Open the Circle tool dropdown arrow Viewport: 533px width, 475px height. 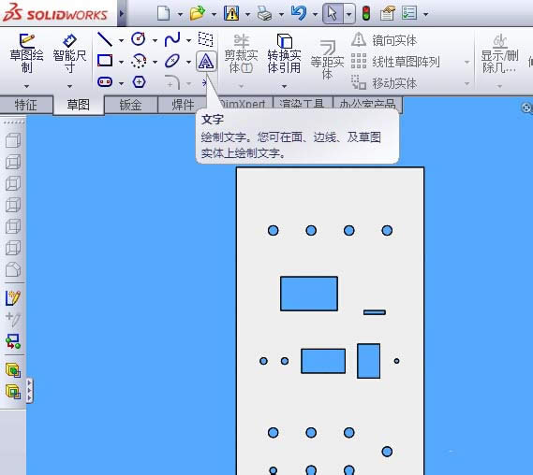[155, 40]
